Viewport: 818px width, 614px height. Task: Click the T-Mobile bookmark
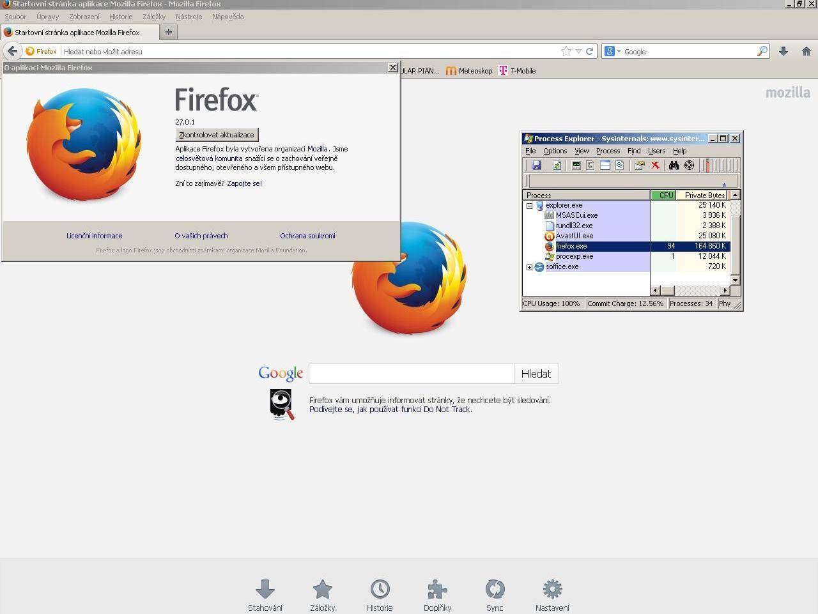[517, 71]
